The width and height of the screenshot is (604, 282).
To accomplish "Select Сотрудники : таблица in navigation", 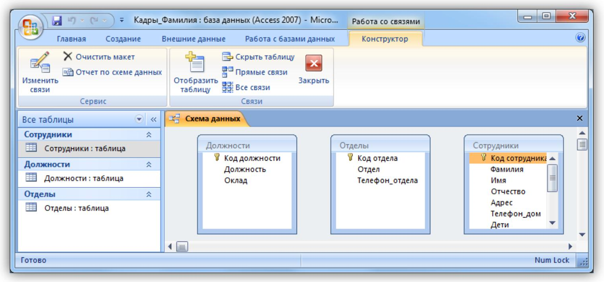I will pyautogui.click(x=89, y=149).
